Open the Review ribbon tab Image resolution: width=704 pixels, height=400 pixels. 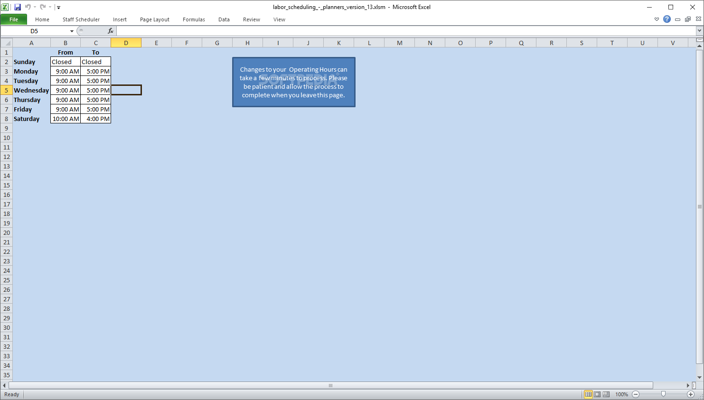click(252, 19)
